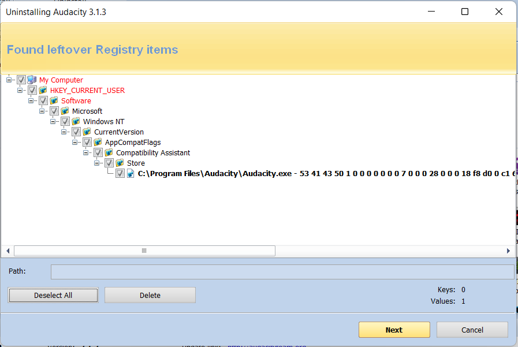Viewport: 518px width, 347px height.
Task: Click the scroll right arrow
Action: pos(508,251)
